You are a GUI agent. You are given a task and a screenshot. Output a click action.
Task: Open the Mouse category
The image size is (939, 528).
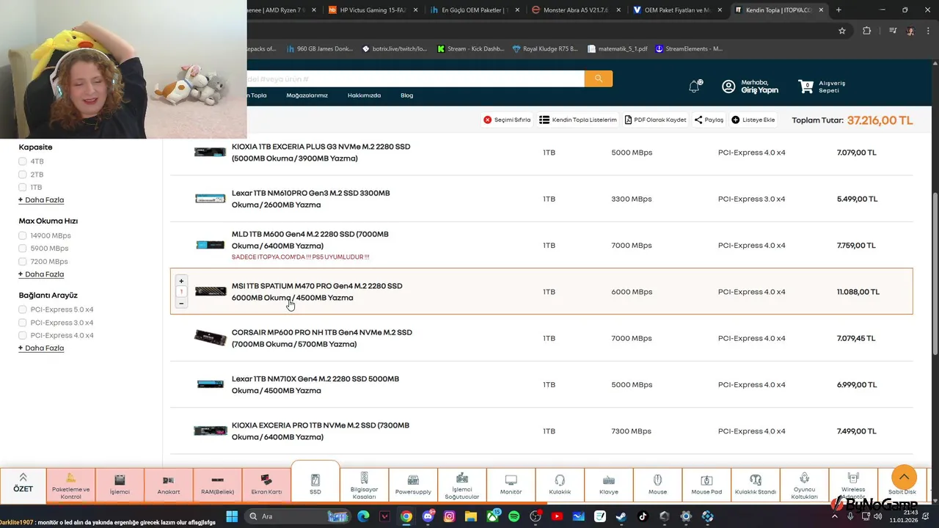(x=657, y=485)
